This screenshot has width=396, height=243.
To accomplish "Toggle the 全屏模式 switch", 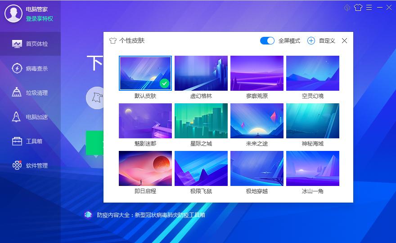I will click(267, 40).
